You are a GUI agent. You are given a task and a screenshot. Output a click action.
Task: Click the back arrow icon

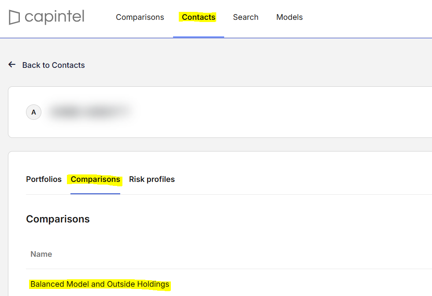coord(12,64)
